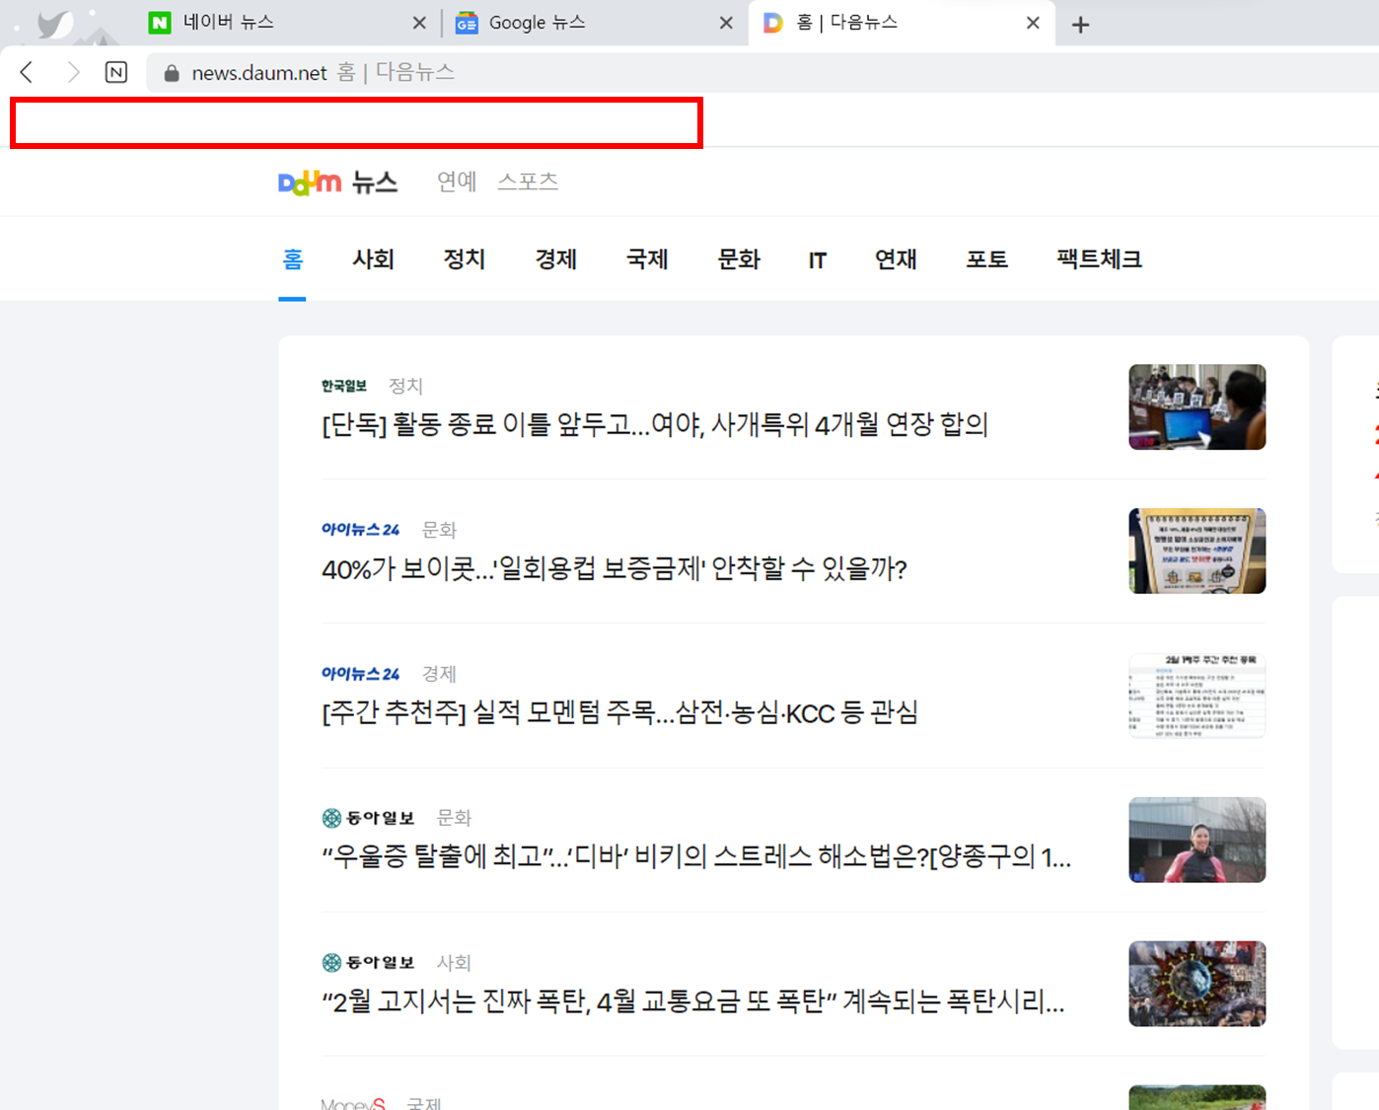Open the 사회 category
Screen dimensions: 1379x1110
[374, 259]
